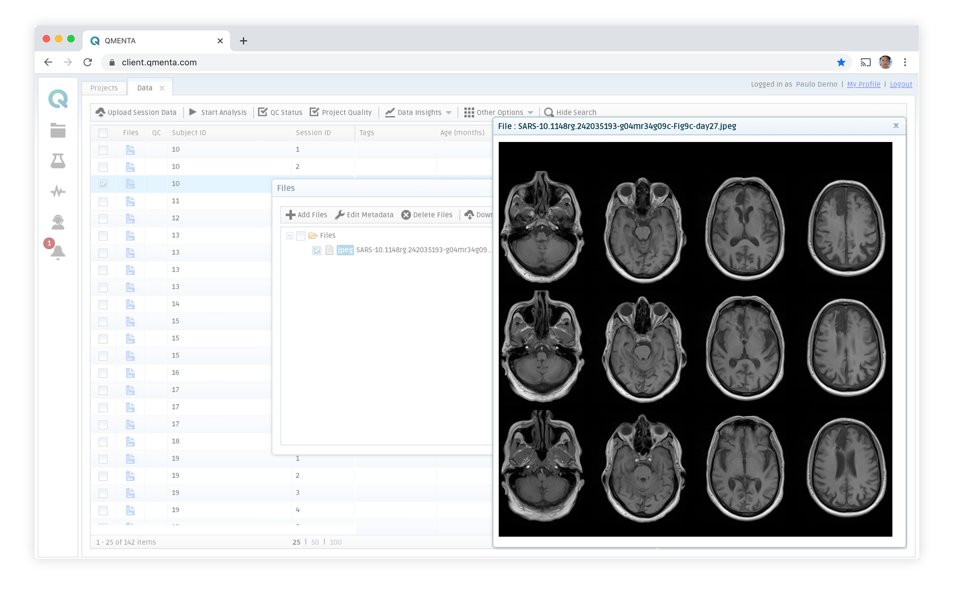Click the Age (months) column header
This screenshot has height=596, width=955.
[462, 133]
